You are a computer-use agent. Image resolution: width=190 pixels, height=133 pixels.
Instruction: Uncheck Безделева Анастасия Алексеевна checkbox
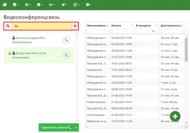pyautogui.click(x=9, y=53)
